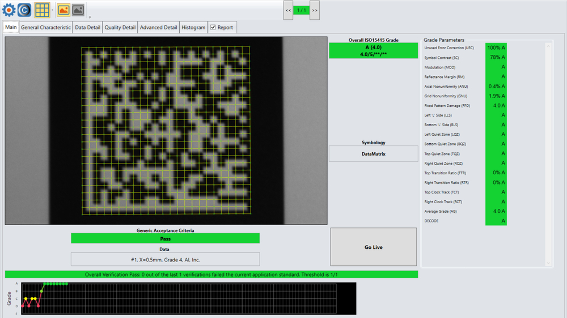The image size is (567, 318).
Task: Select the color picture image icon
Action: click(x=64, y=10)
